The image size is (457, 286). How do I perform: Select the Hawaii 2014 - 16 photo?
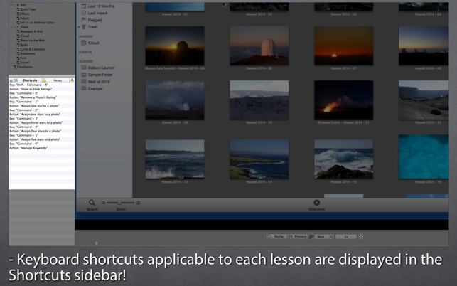pyautogui.click(x=424, y=157)
